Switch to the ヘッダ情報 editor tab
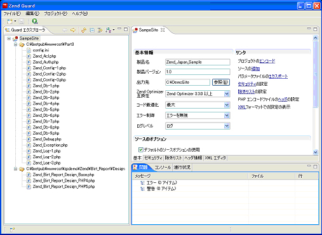The width and height of the screenshot is (322, 235). 193,158
